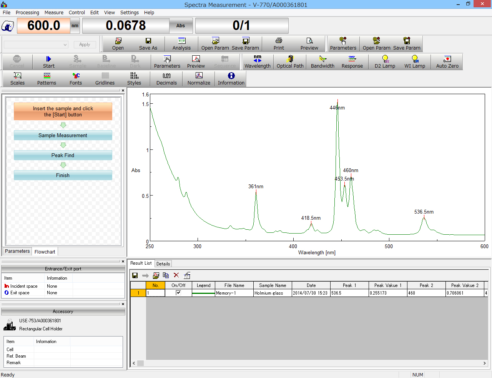492x378 pixels.
Task: Switch to the Flowchart tab
Action: tap(45, 252)
